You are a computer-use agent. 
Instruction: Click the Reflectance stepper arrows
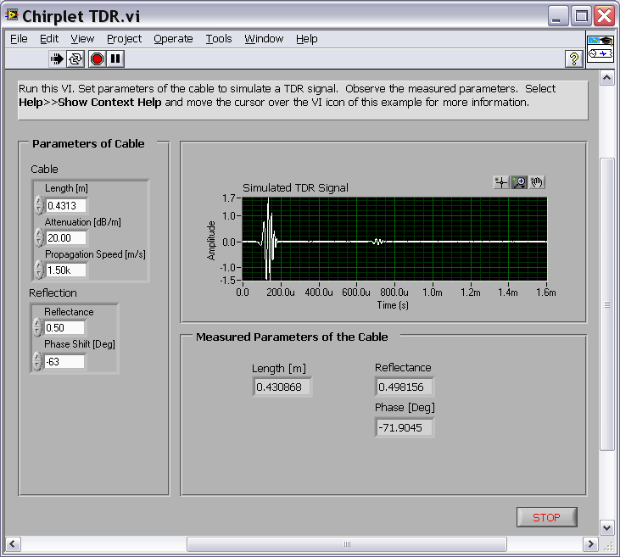coord(37,328)
